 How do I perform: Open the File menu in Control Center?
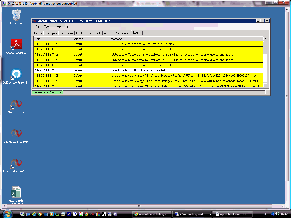[37, 26]
